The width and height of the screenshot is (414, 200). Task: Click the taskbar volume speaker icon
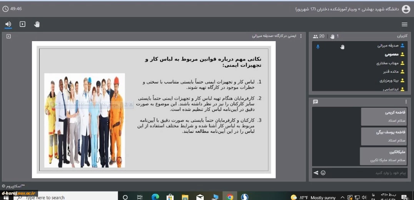(x=364, y=197)
